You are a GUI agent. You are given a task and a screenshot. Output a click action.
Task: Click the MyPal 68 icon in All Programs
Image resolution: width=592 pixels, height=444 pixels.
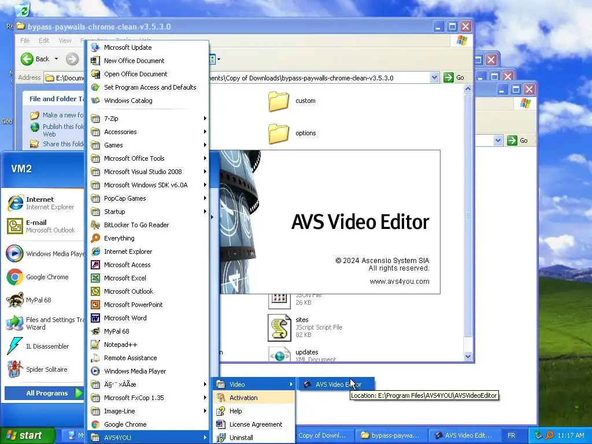click(x=95, y=331)
